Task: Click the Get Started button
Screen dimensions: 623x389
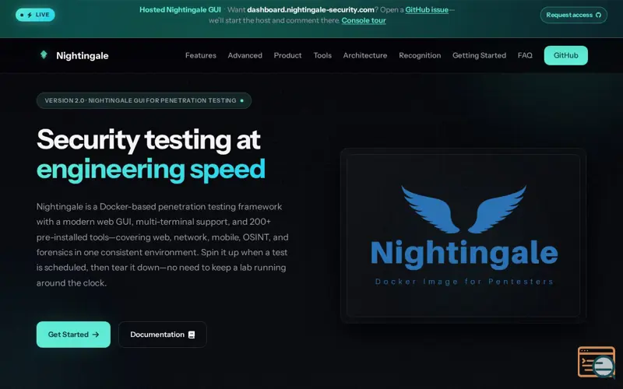Action: 73,335
